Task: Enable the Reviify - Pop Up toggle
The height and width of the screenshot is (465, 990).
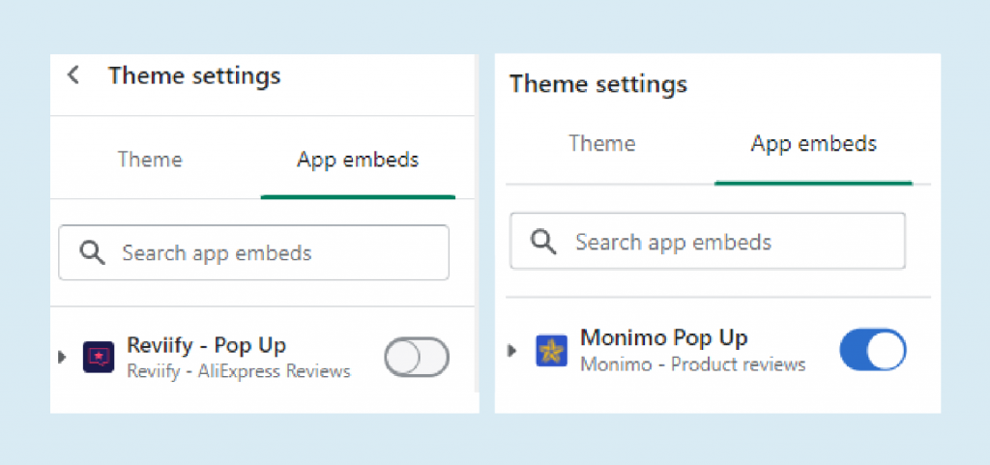Action: (x=417, y=357)
